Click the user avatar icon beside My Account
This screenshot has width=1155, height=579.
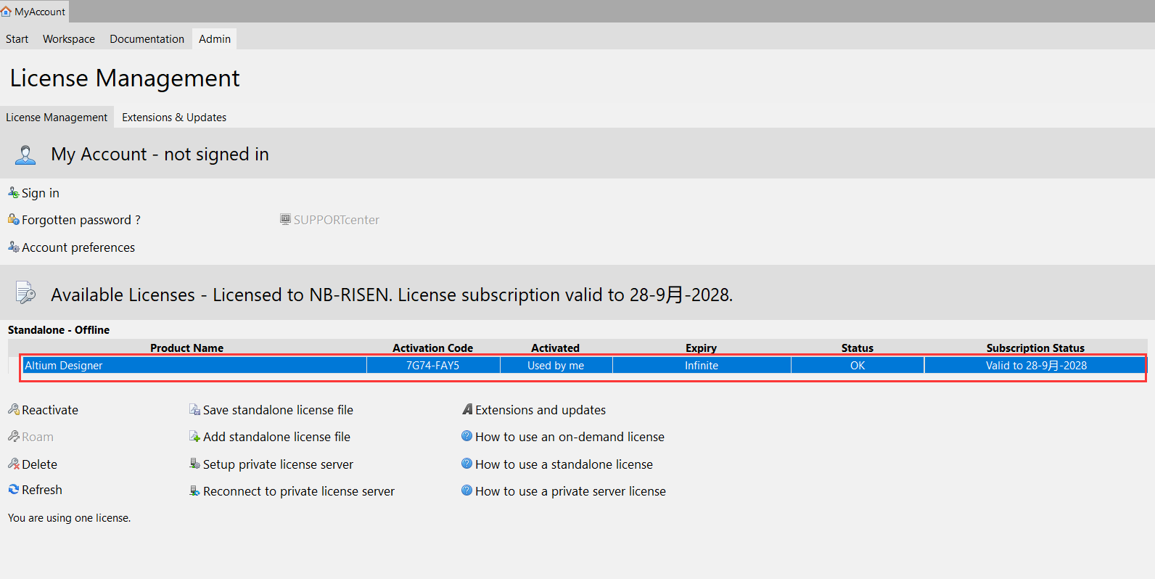[25, 155]
